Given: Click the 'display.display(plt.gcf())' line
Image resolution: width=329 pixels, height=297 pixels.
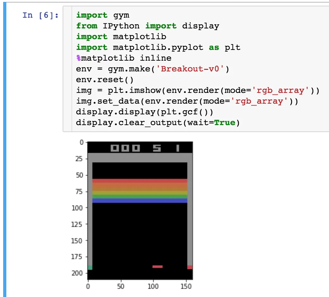Looking at the screenshot, I should pyautogui.click(x=145, y=112).
